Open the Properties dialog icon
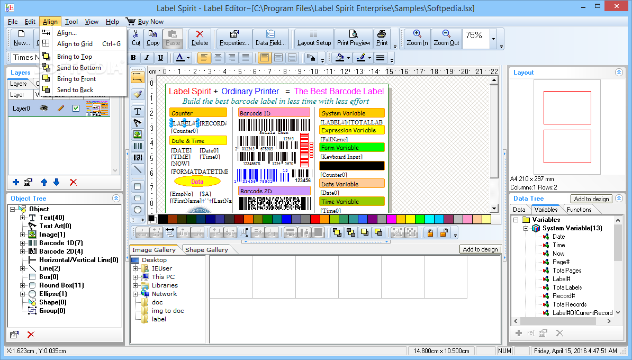The image size is (632, 360). pos(234,38)
